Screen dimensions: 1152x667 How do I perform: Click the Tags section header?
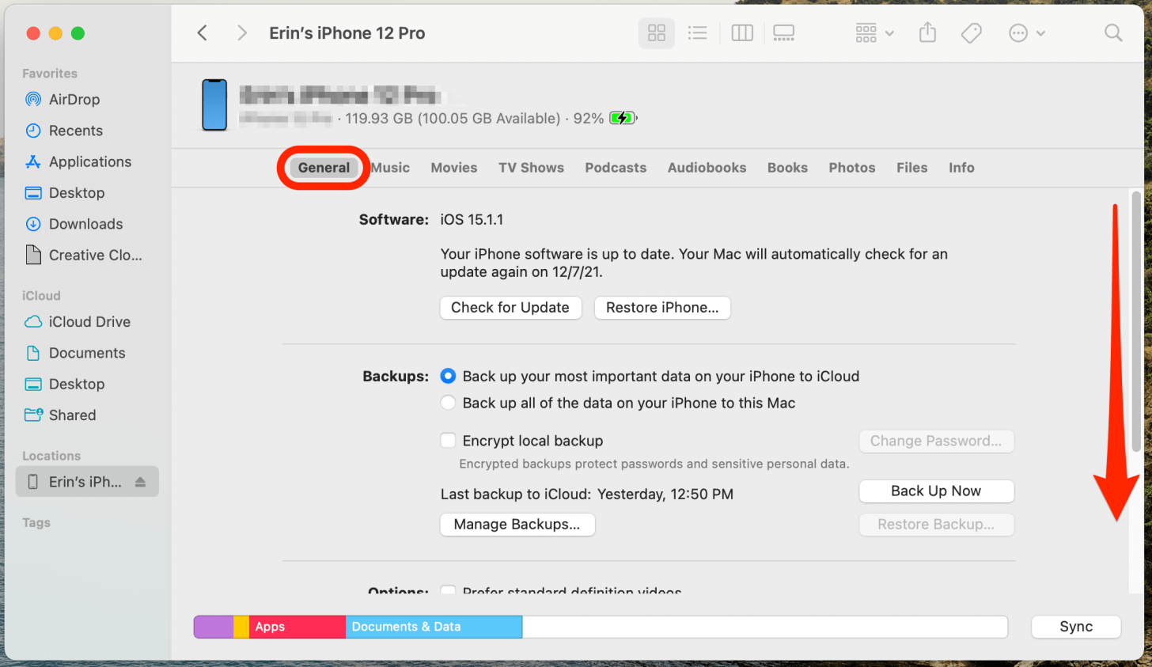36,522
